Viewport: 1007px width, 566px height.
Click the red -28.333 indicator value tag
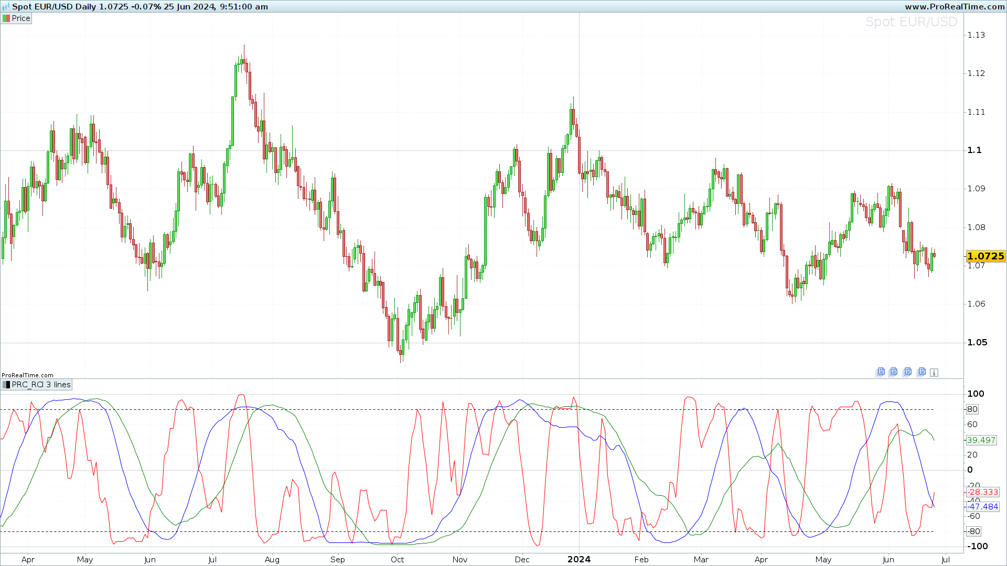[x=983, y=492]
